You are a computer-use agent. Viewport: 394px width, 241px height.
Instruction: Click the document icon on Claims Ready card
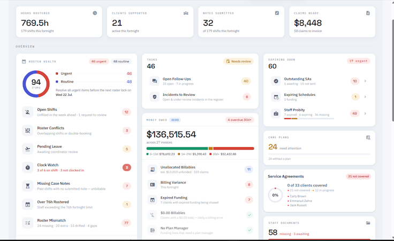(368, 13)
